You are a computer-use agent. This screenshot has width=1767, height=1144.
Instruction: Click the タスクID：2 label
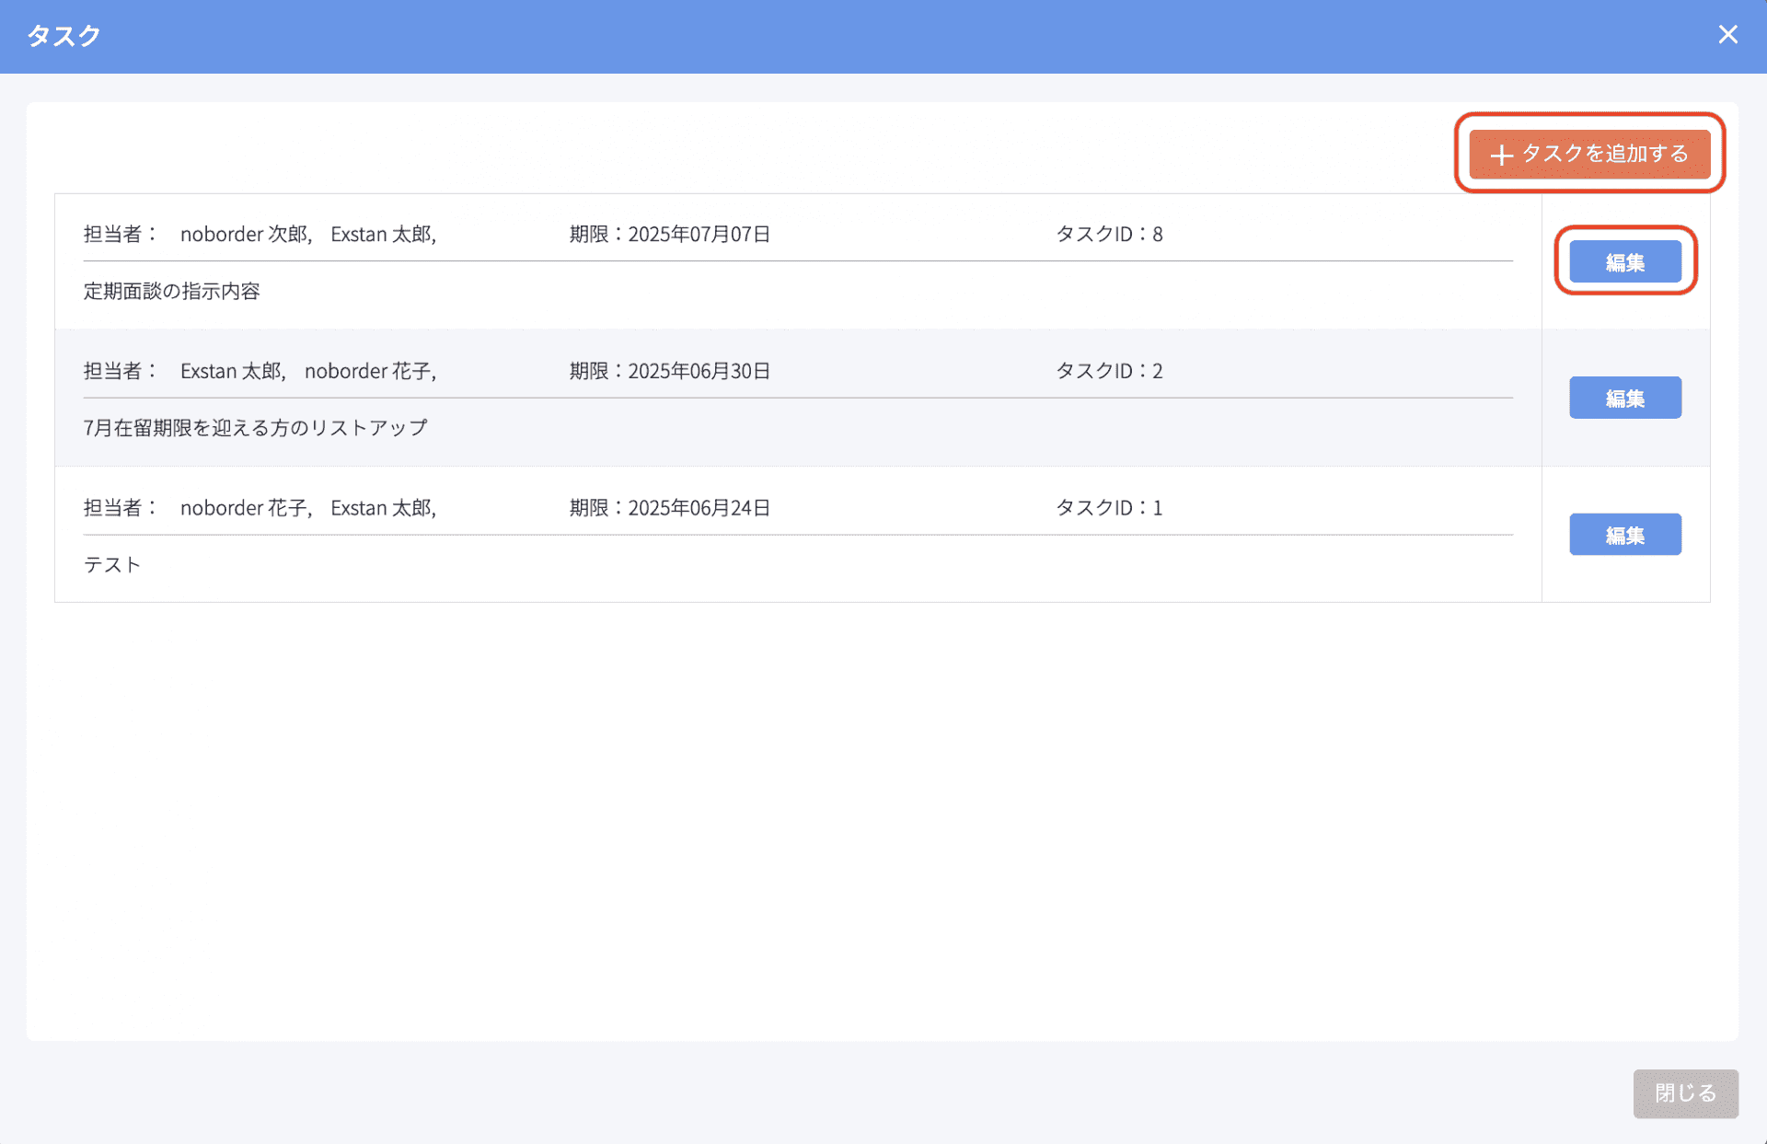pos(1109,371)
